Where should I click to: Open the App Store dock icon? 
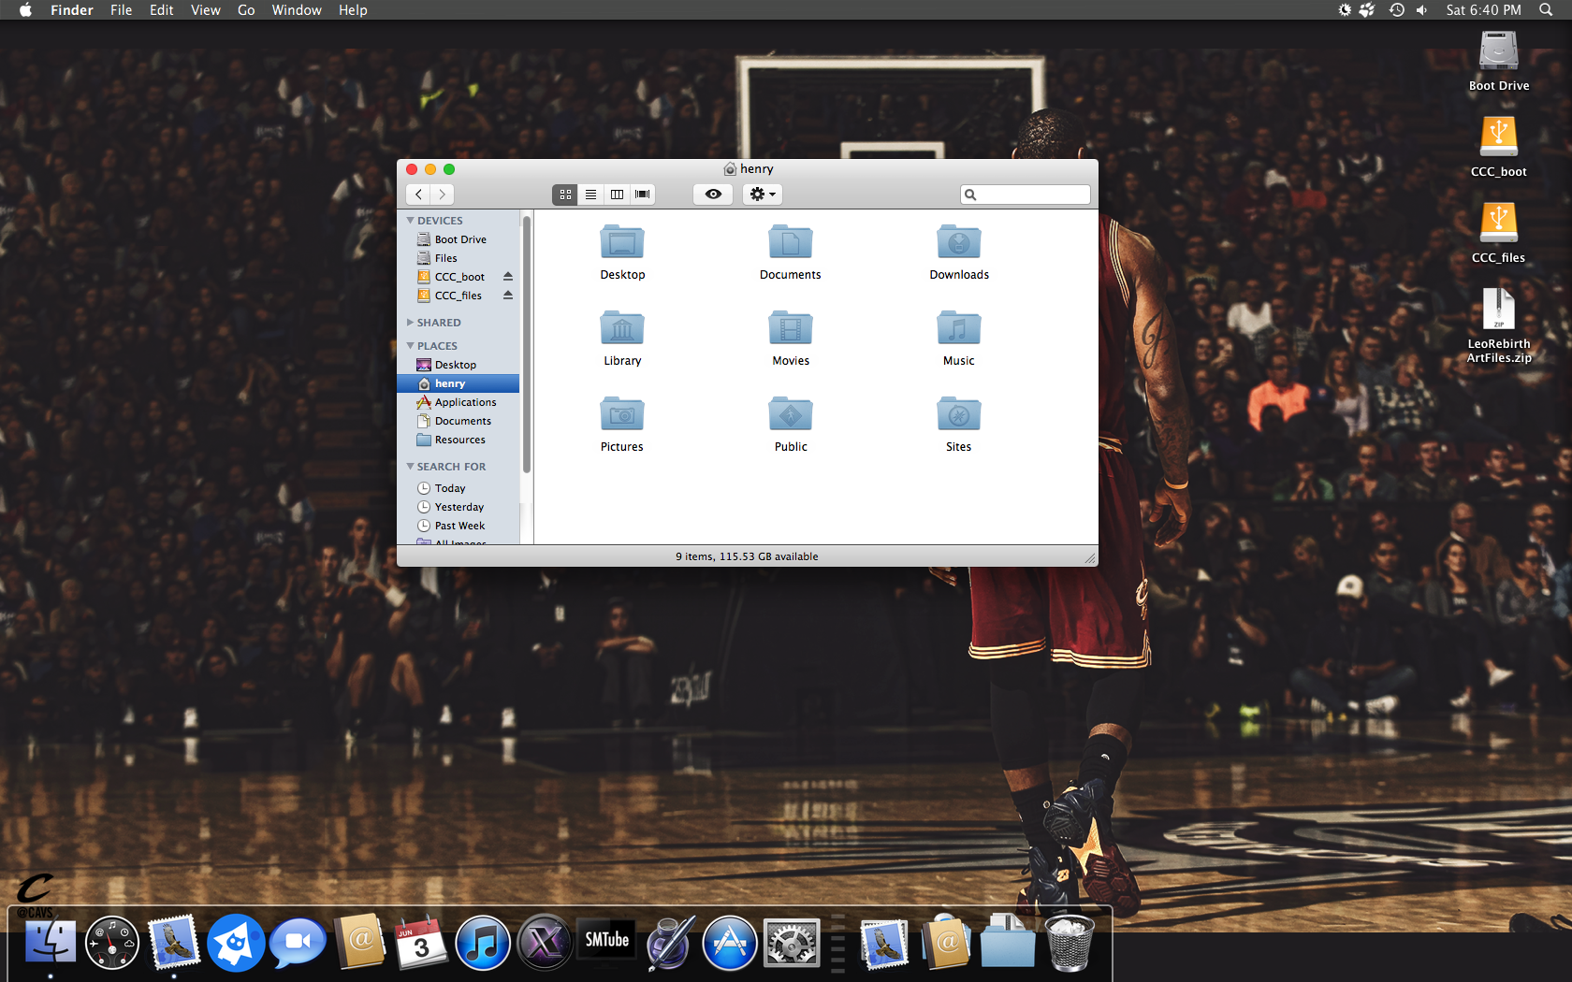730,942
